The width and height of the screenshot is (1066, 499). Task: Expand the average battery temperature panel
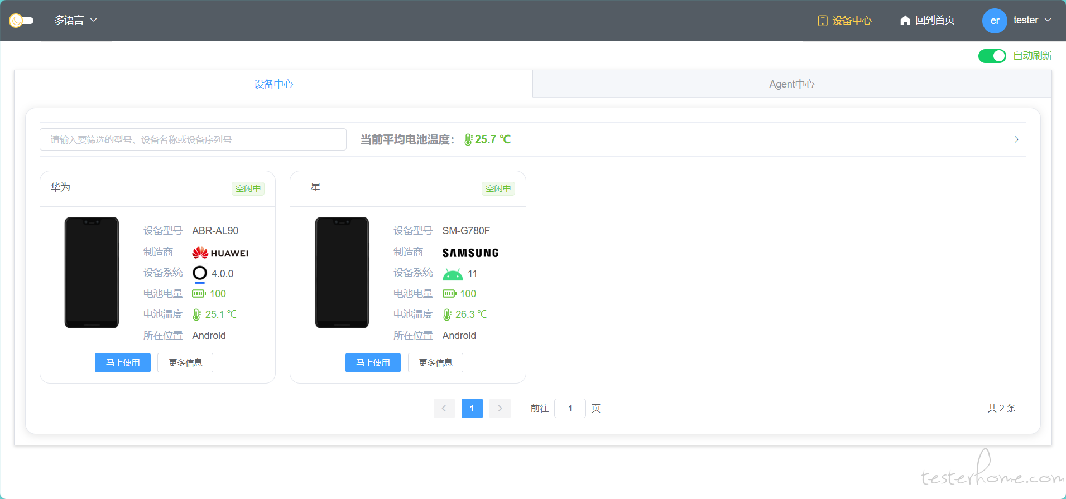[x=1016, y=139]
